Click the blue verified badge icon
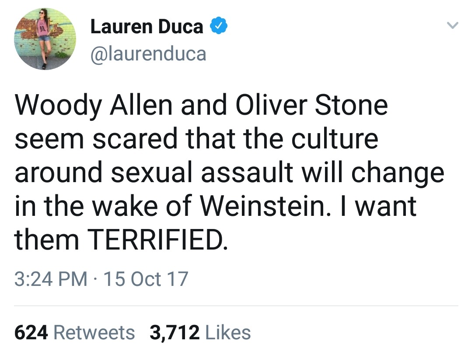Image resolution: width=461 pixels, height=345 pixels. point(218,27)
